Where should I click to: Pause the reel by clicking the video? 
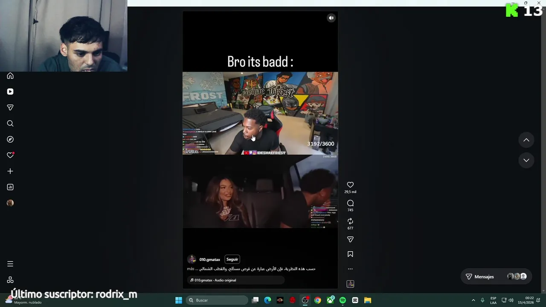(260, 149)
